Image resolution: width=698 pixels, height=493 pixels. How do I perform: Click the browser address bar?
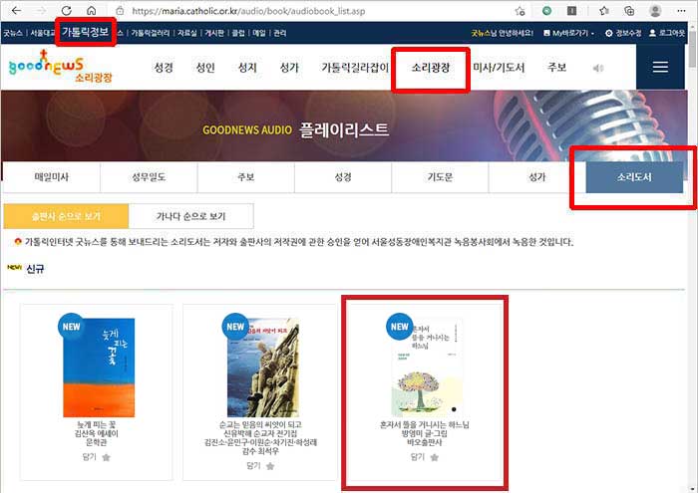click(x=299, y=10)
